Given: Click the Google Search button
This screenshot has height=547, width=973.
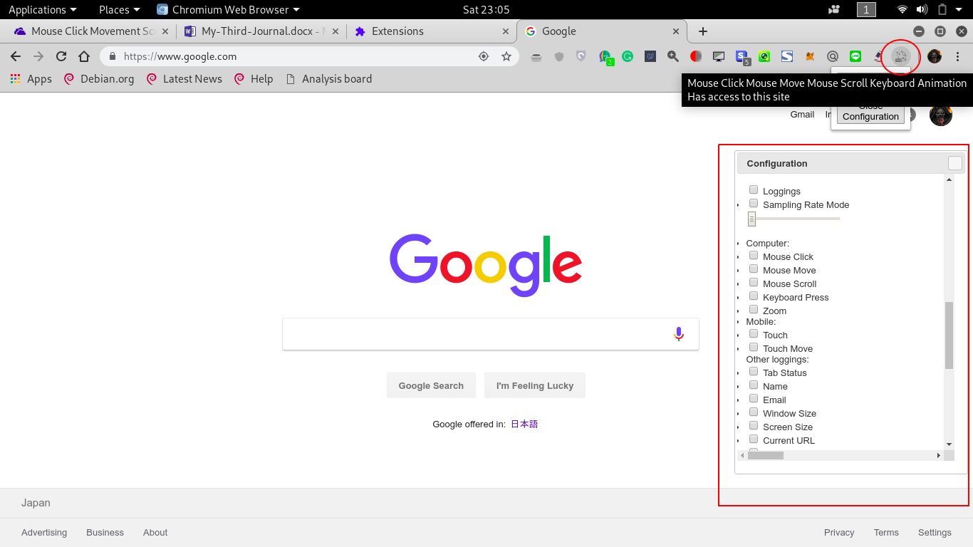Looking at the screenshot, I should [431, 385].
